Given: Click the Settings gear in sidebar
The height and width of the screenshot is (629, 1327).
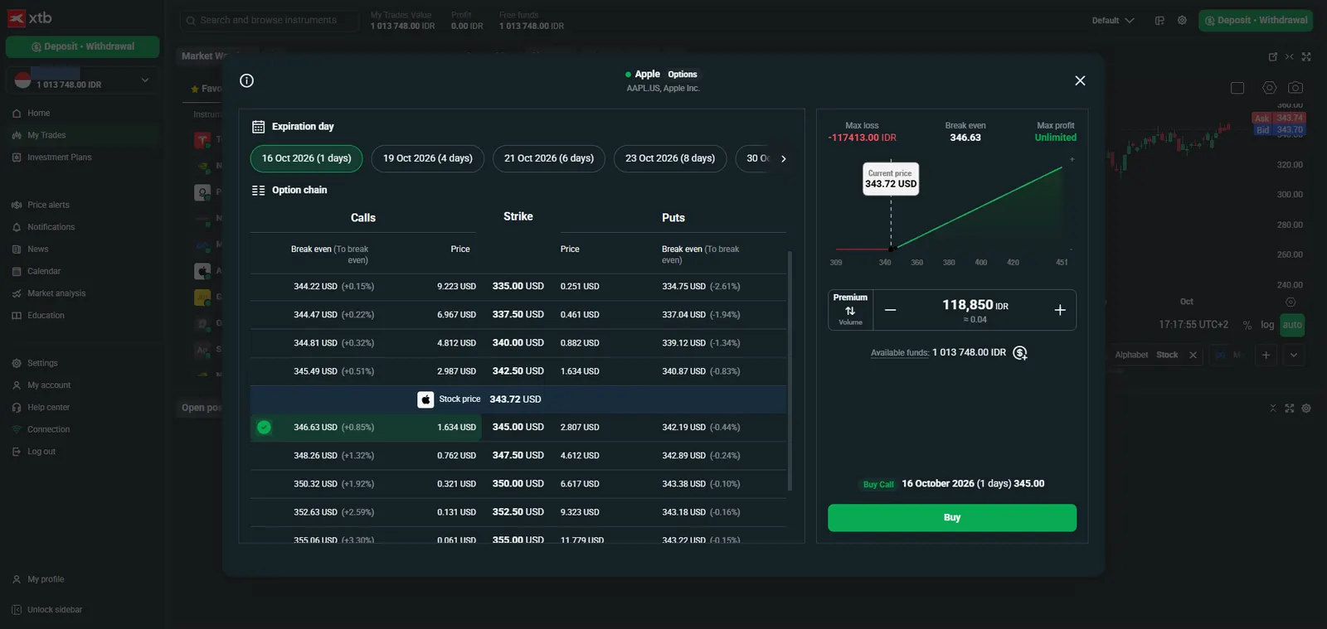Looking at the screenshot, I should point(17,363).
